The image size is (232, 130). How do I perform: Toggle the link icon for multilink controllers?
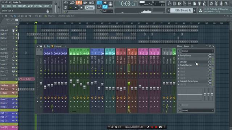(x=105, y=7)
